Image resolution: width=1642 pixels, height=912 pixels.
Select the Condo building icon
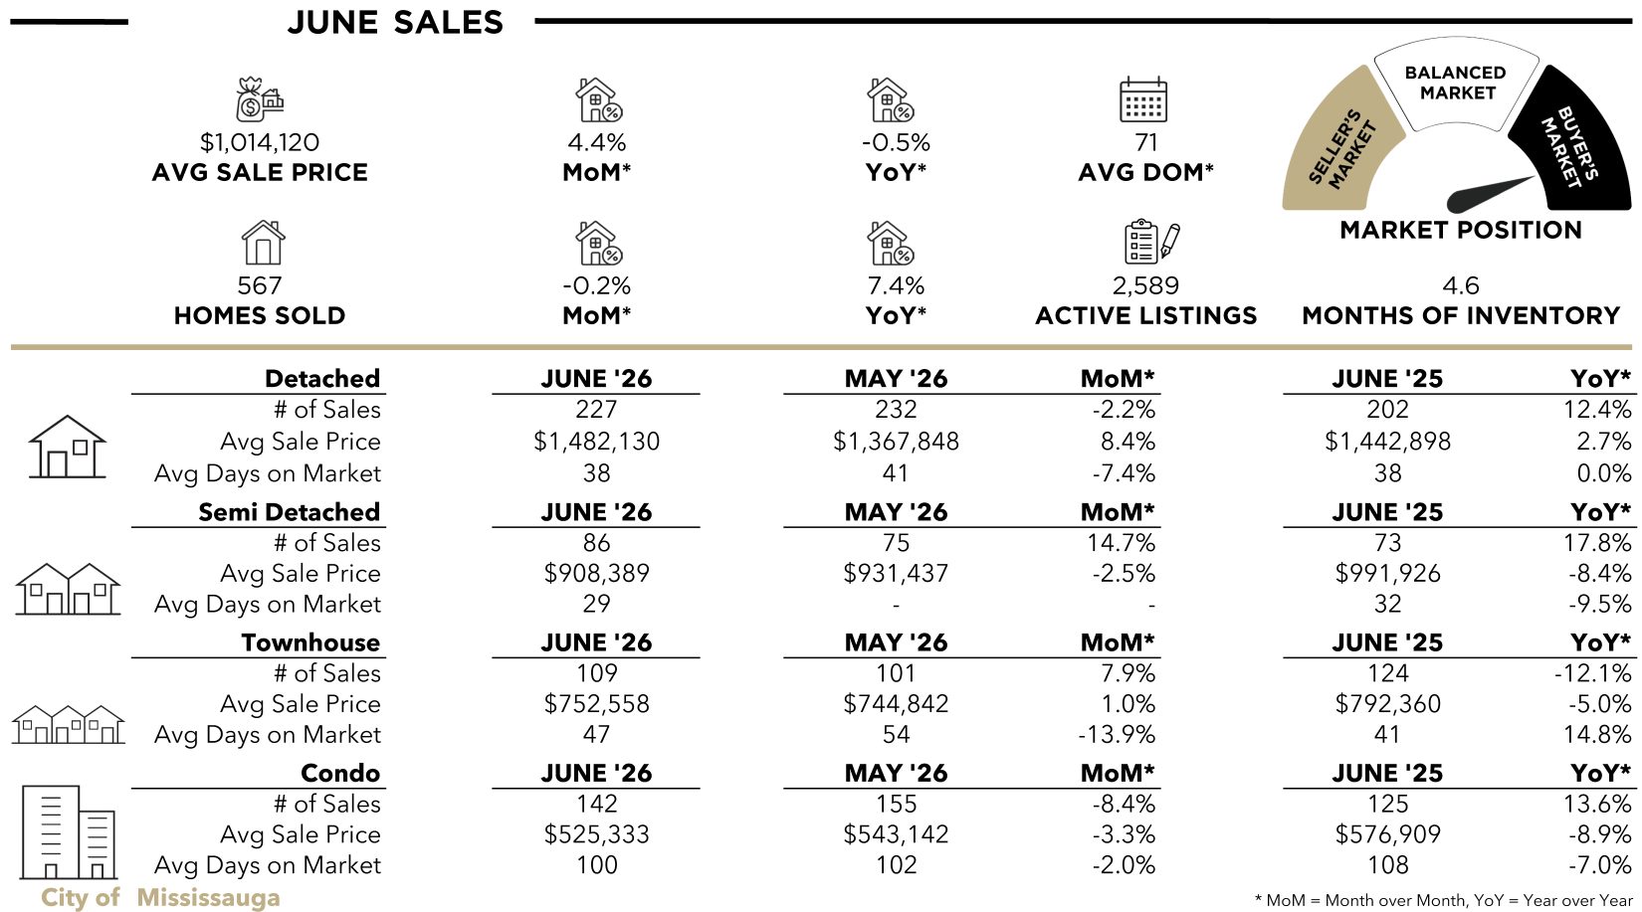(69, 831)
